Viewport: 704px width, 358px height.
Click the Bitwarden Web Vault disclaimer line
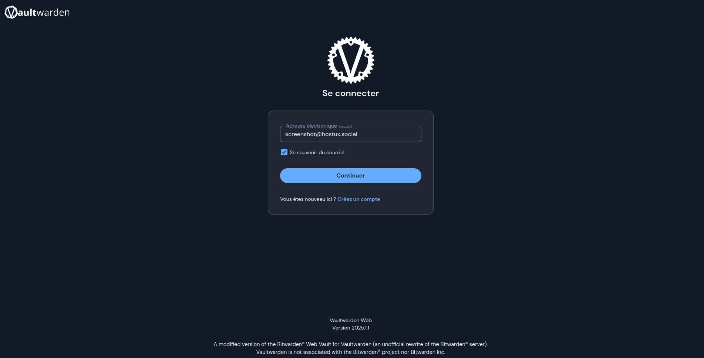click(x=351, y=344)
